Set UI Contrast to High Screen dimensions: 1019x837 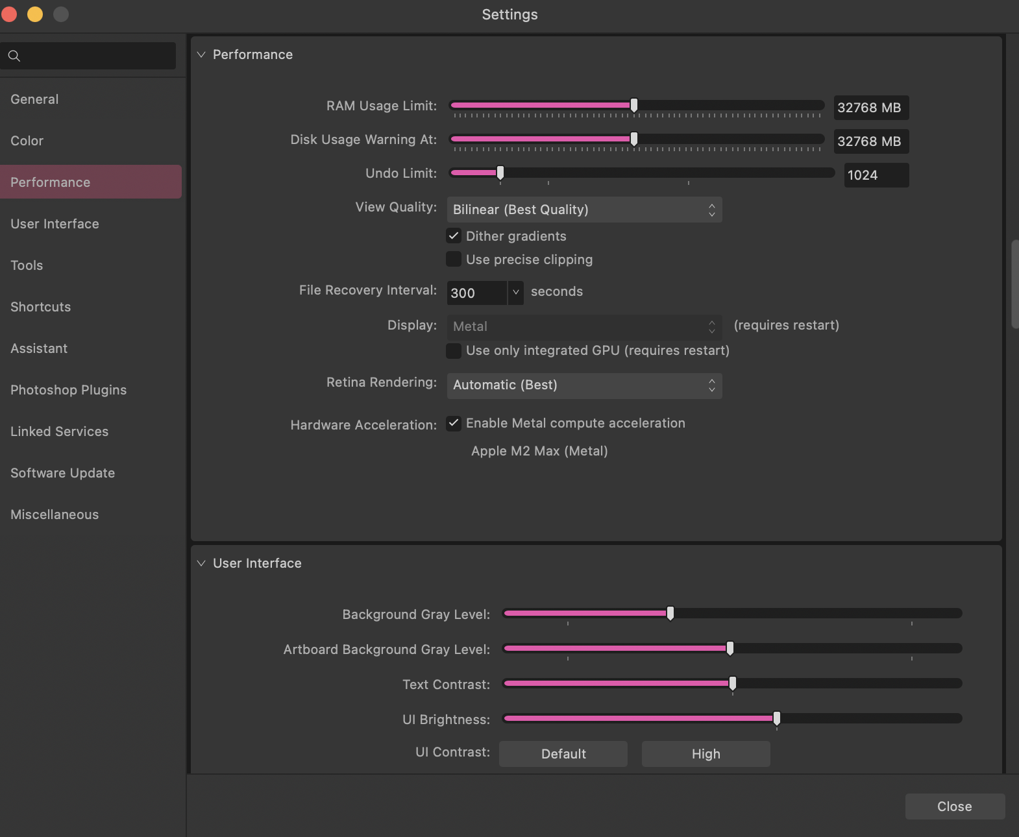[706, 754]
